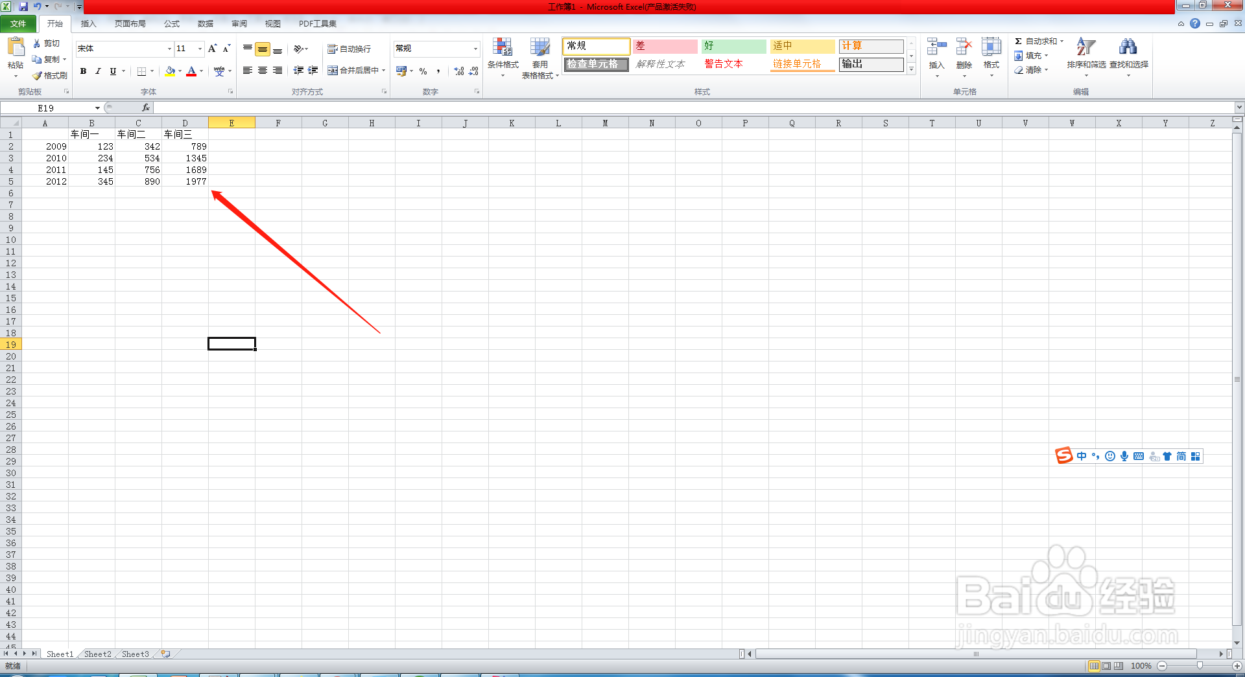Screen dimensions: 1245x677
Task: Decrease font size with the A-down icon
Action: (x=227, y=49)
